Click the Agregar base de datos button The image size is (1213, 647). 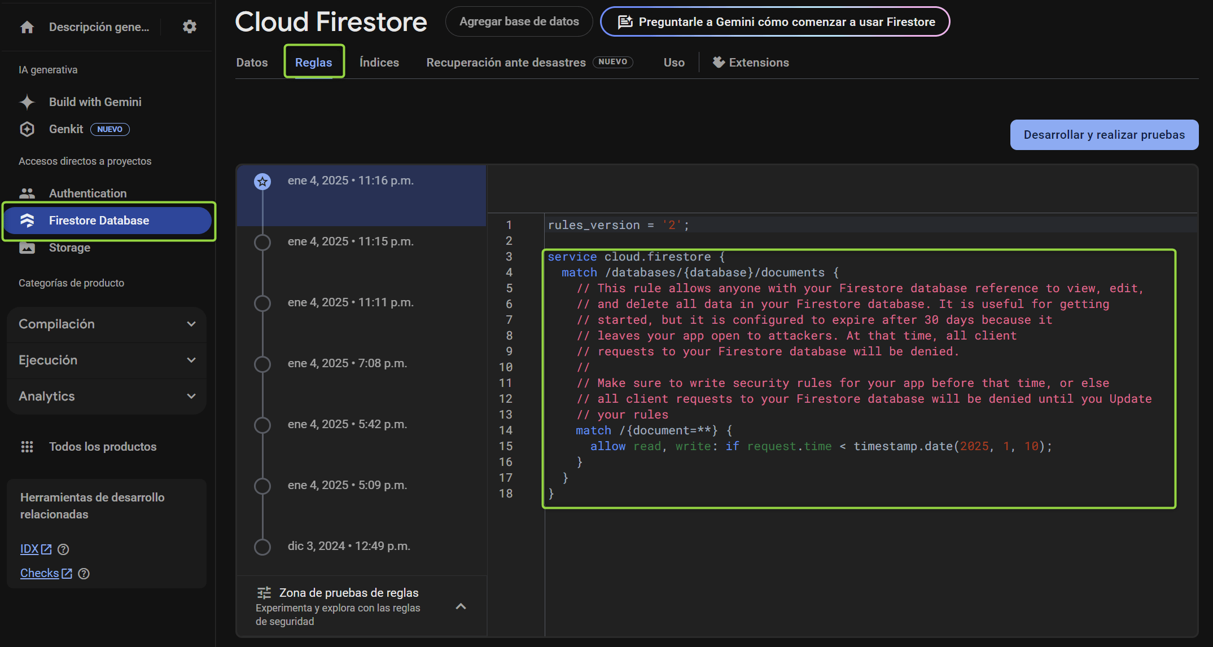coord(519,21)
